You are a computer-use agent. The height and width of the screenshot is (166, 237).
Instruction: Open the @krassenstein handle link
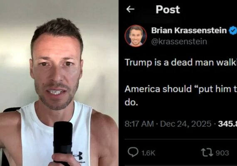pos(179,41)
